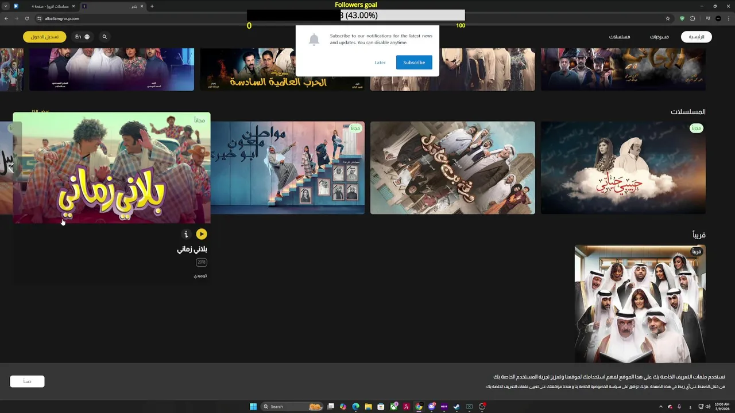
Task: Close the active بلام tab
Action: tap(142, 6)
